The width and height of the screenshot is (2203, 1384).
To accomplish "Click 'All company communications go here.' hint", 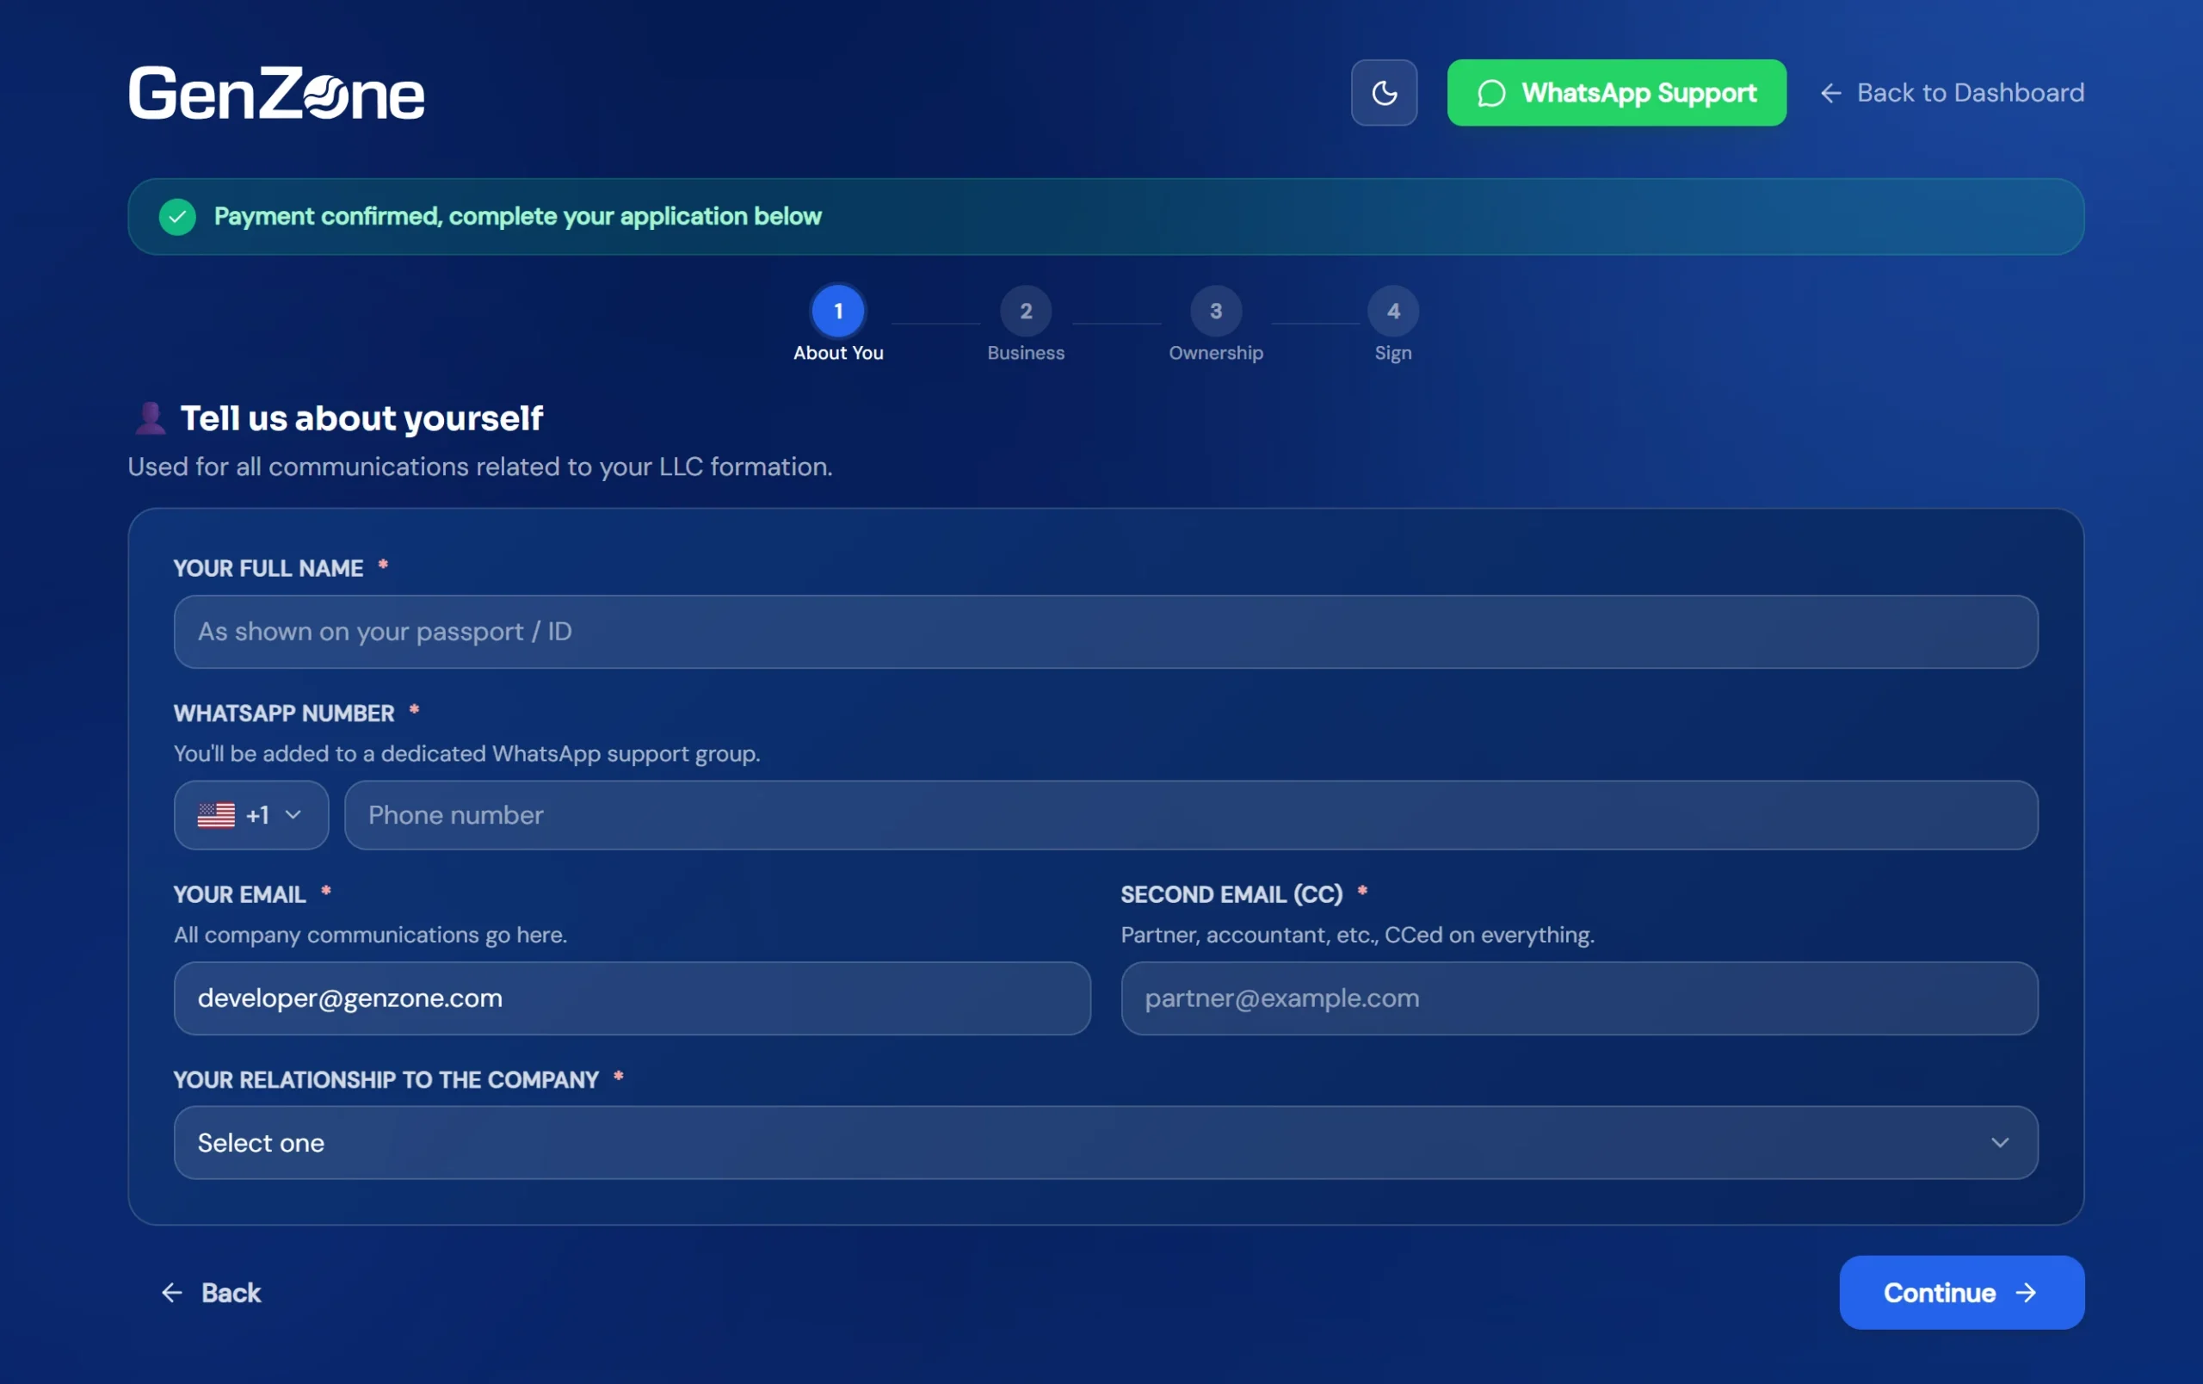I will pyautogui.click(x=371, y=935).
